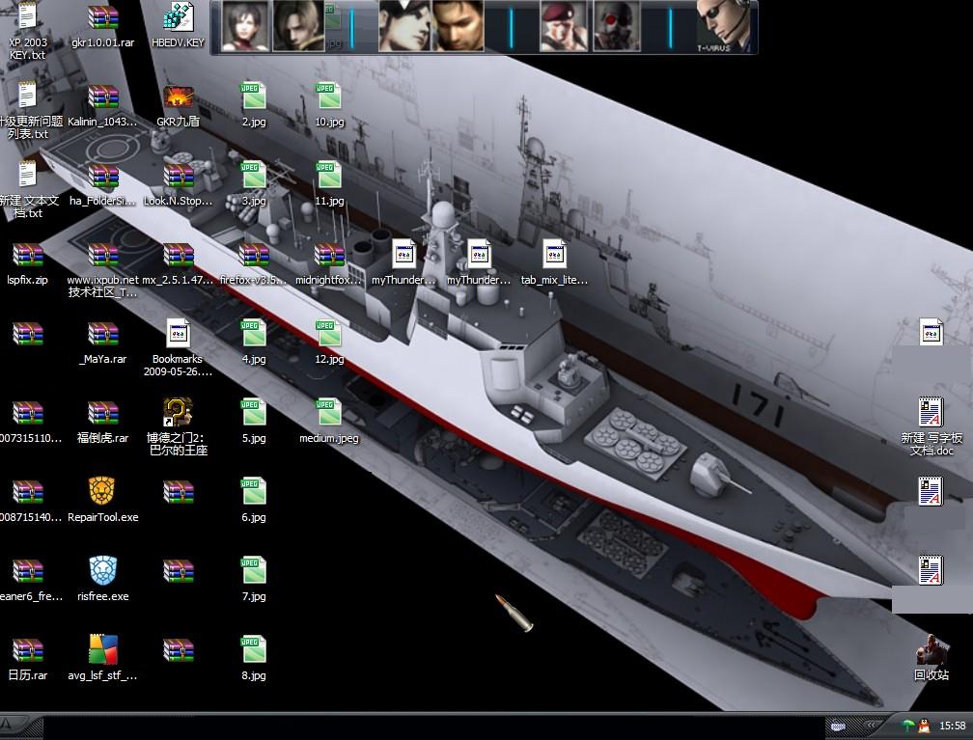Open the Bookmarks 2009-05-26 file
Viewport: 973px width, 740px height.
[x=178, y=348]
